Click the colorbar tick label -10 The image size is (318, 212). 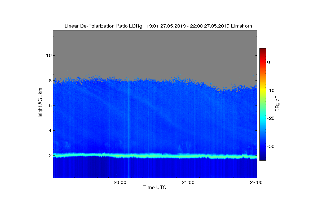[271, 90]
